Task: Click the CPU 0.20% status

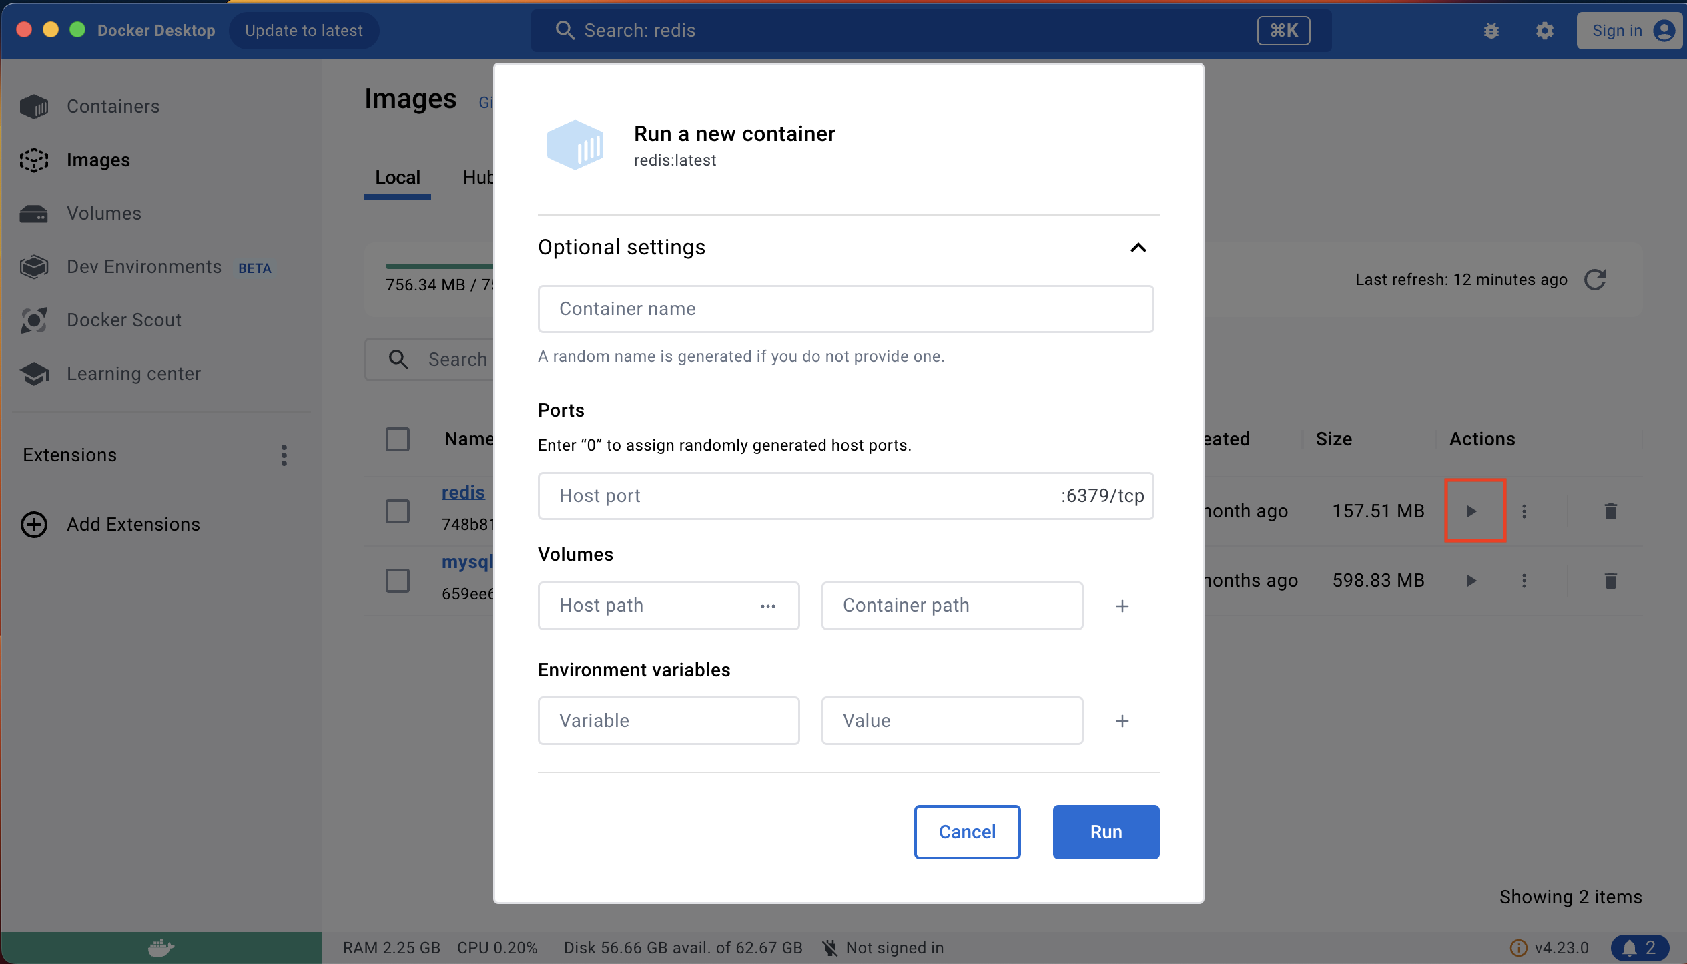Action: point(497,948)
